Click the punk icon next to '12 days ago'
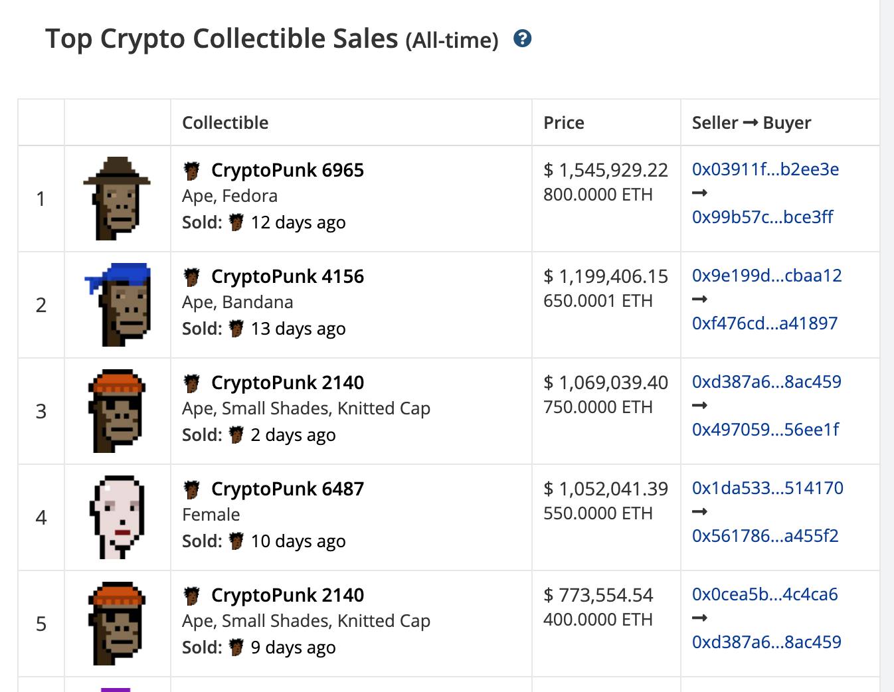The image size is (894, 692). click(x=236, y=222)
